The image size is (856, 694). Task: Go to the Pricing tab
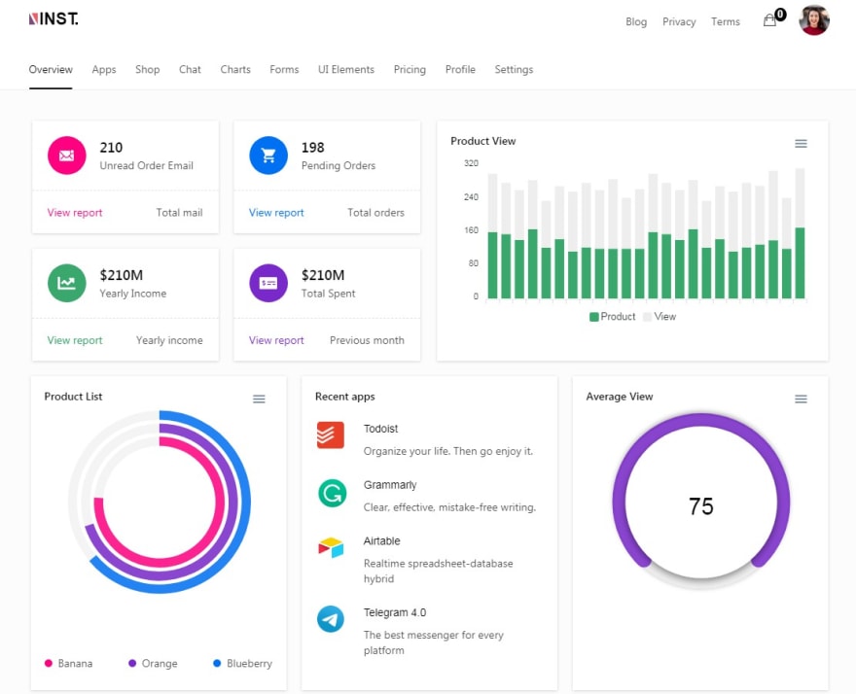[x=410, y=69]
